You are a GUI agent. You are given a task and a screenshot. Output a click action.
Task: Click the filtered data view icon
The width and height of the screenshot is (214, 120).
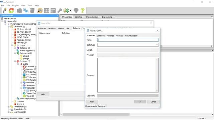pyautogui.click(x=53, y=10)
